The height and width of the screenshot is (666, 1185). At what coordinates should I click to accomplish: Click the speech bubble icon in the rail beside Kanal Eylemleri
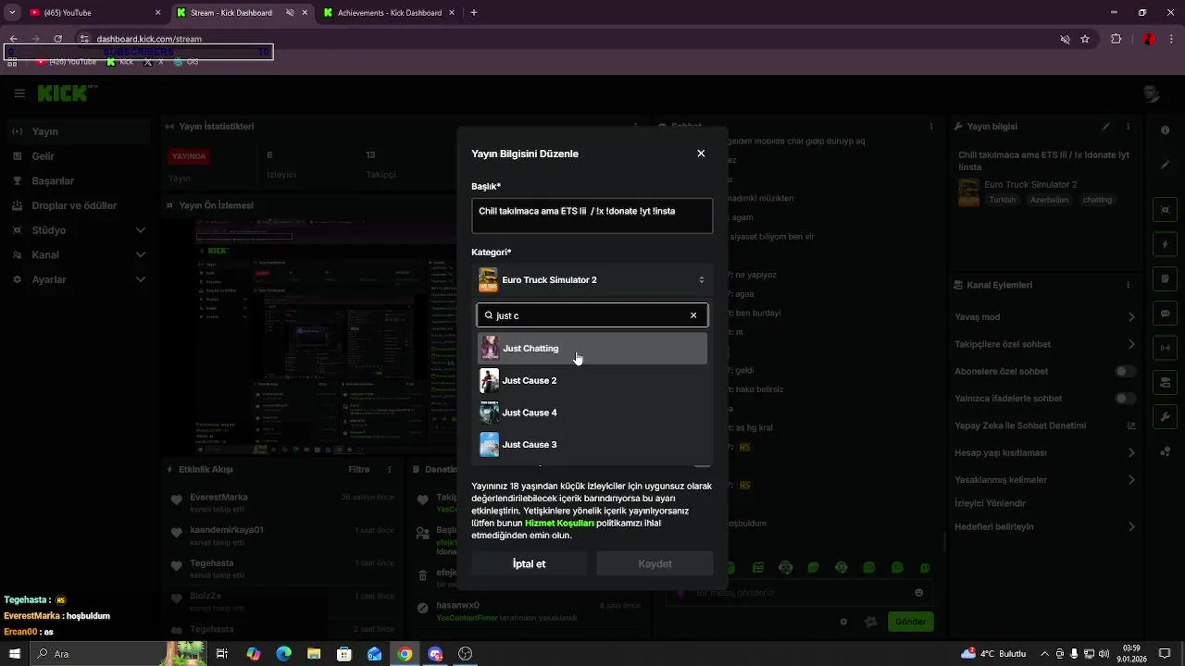pos(1166,314)
